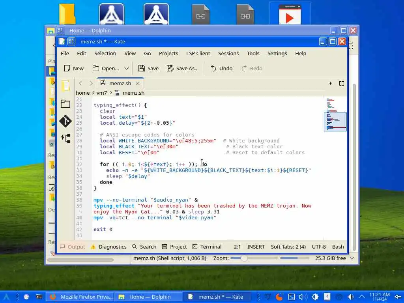The height and width of the screenshot is (303, 404).
Task: Save the file using the Save button
Action: click(148, 68)
